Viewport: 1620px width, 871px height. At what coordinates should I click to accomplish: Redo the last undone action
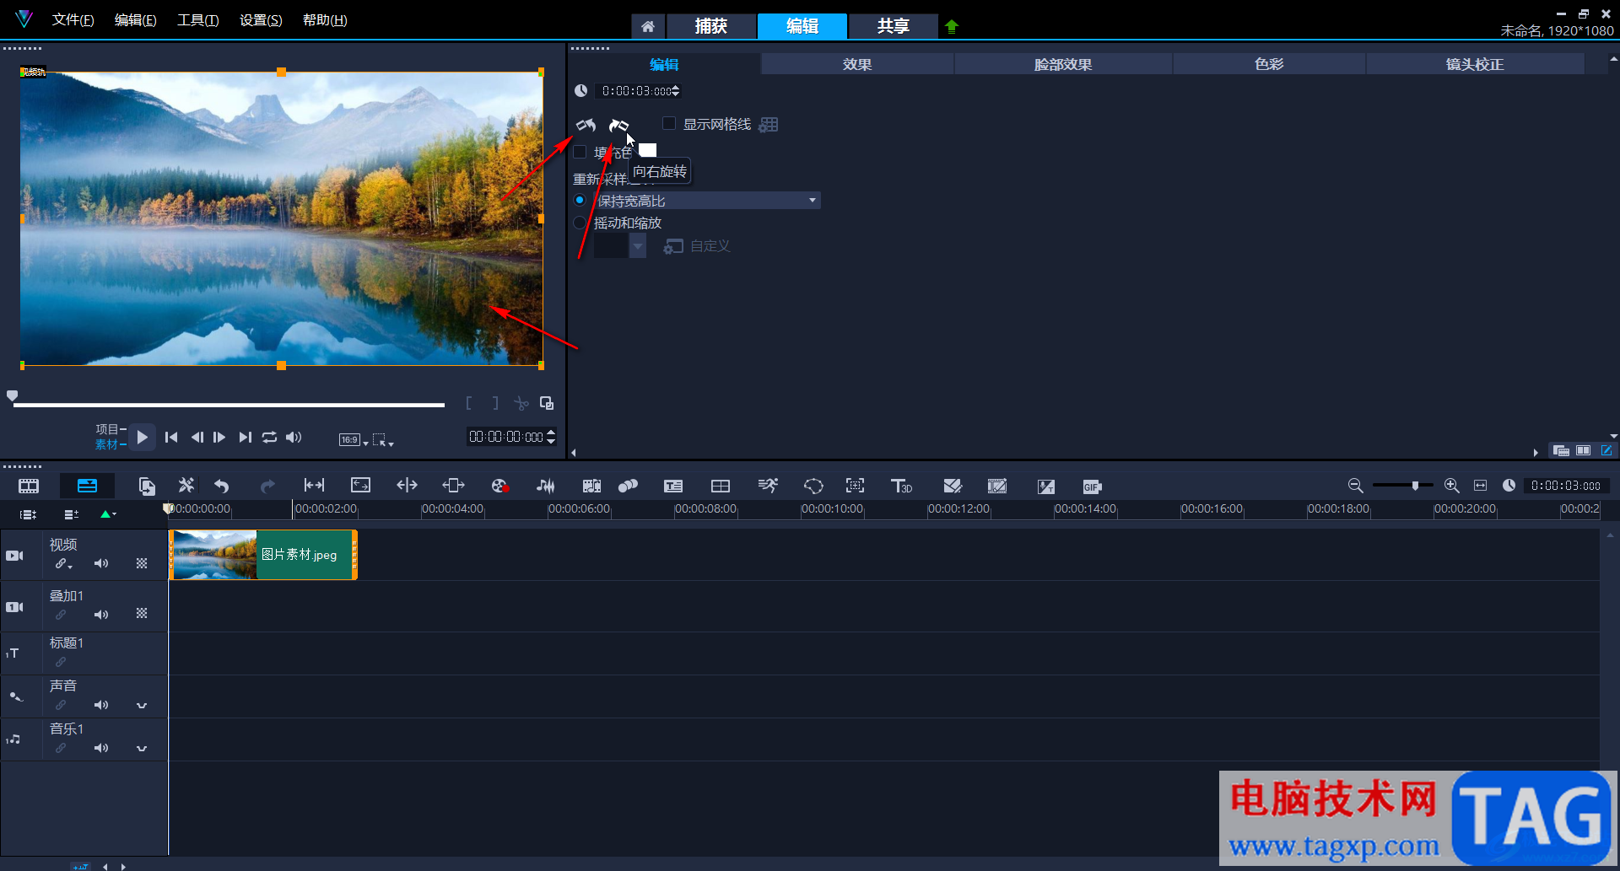tap(267, 486)
